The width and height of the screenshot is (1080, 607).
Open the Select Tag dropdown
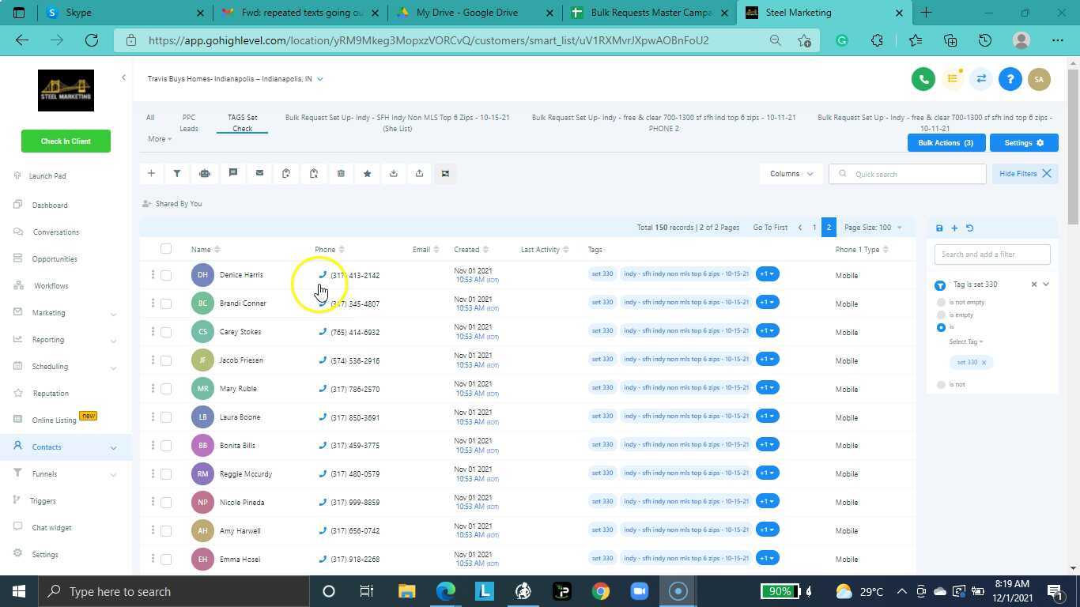[965, 342]
